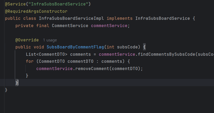Click the final closing brace of the class
This screenshot has height=113, width=214.
[x=6, y=90]
